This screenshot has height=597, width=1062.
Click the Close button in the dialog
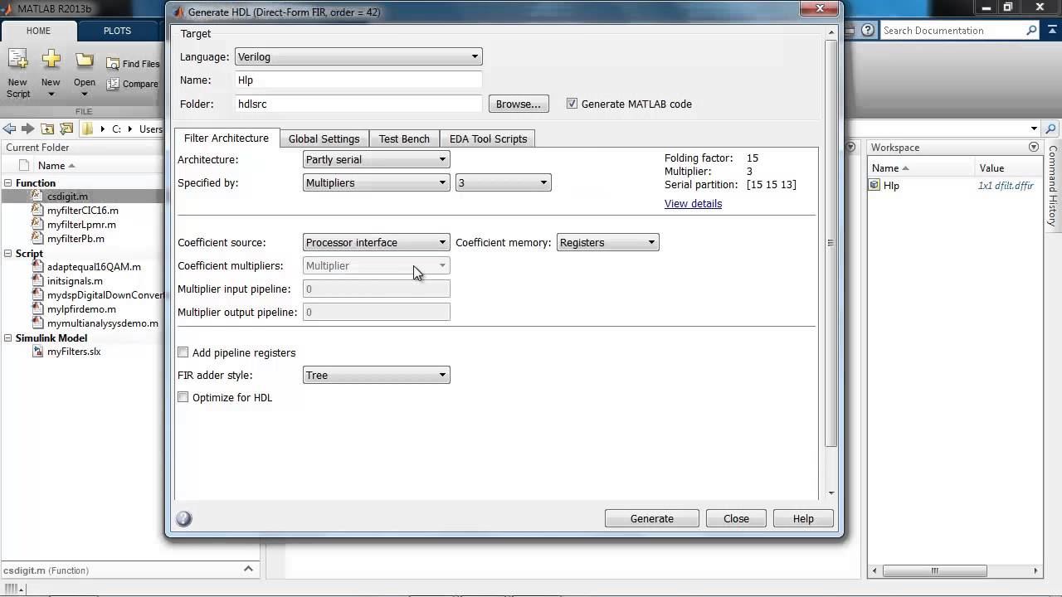pos(736,518)
